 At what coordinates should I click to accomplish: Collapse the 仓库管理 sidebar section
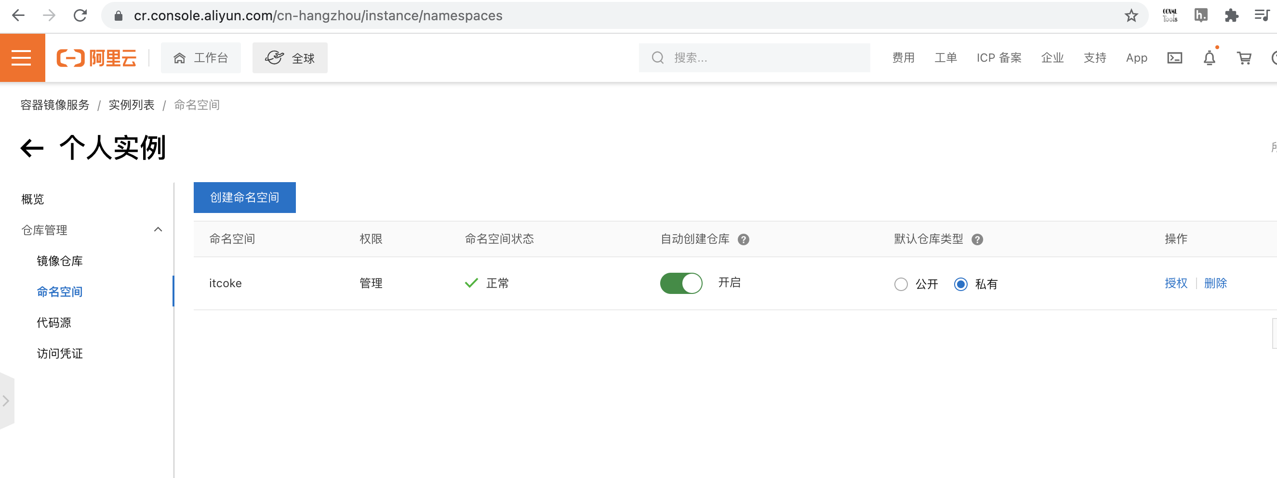158,229
